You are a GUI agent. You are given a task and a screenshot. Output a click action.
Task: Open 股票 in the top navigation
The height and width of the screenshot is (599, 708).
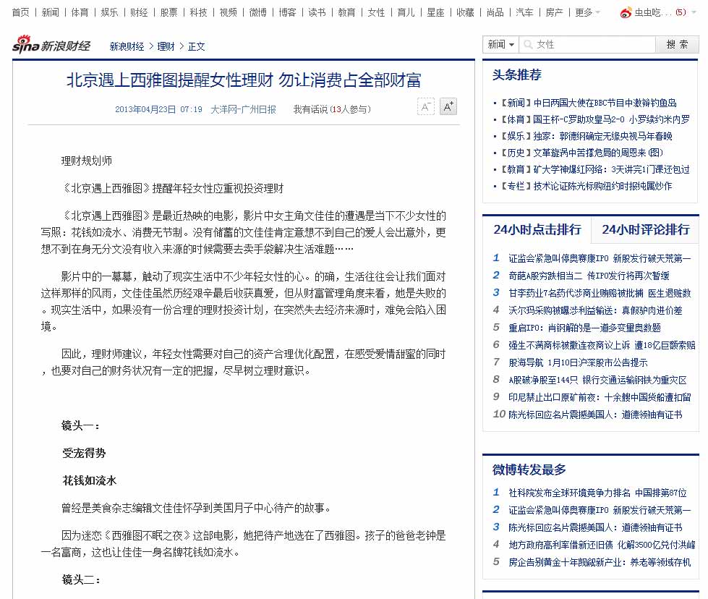[169, 12]
